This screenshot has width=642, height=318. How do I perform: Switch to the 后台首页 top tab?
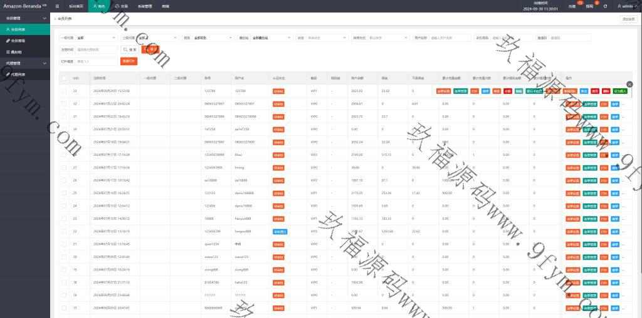pos(76,6)
